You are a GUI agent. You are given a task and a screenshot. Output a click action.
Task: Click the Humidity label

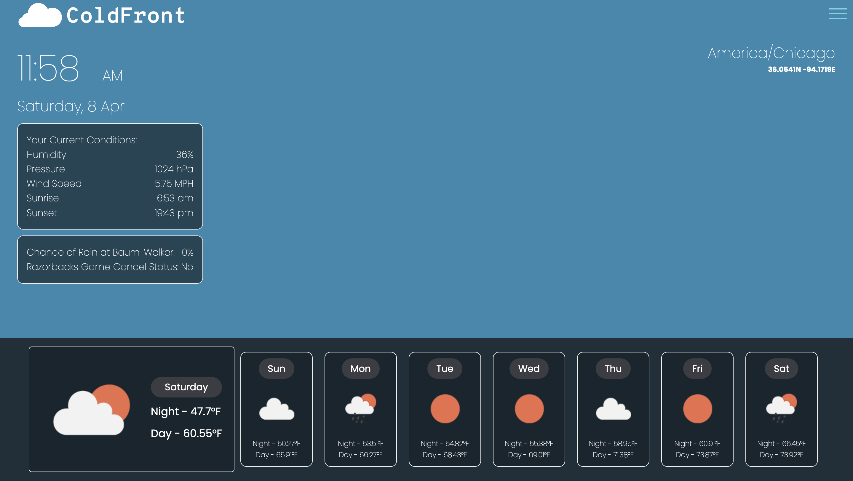point(46,155)
